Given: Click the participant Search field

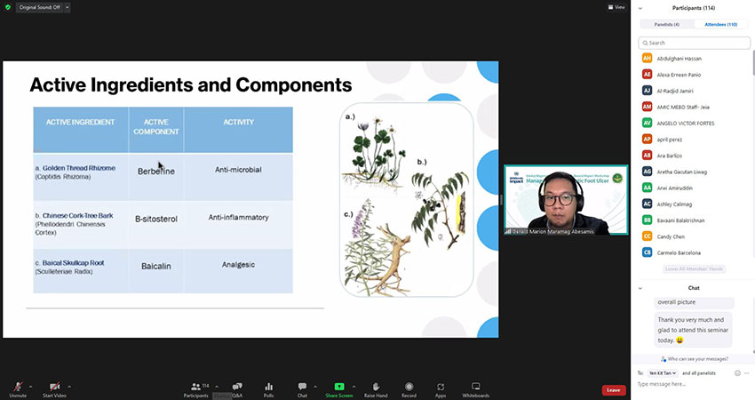Looking at the screenshot, I should tap(693, 43).
